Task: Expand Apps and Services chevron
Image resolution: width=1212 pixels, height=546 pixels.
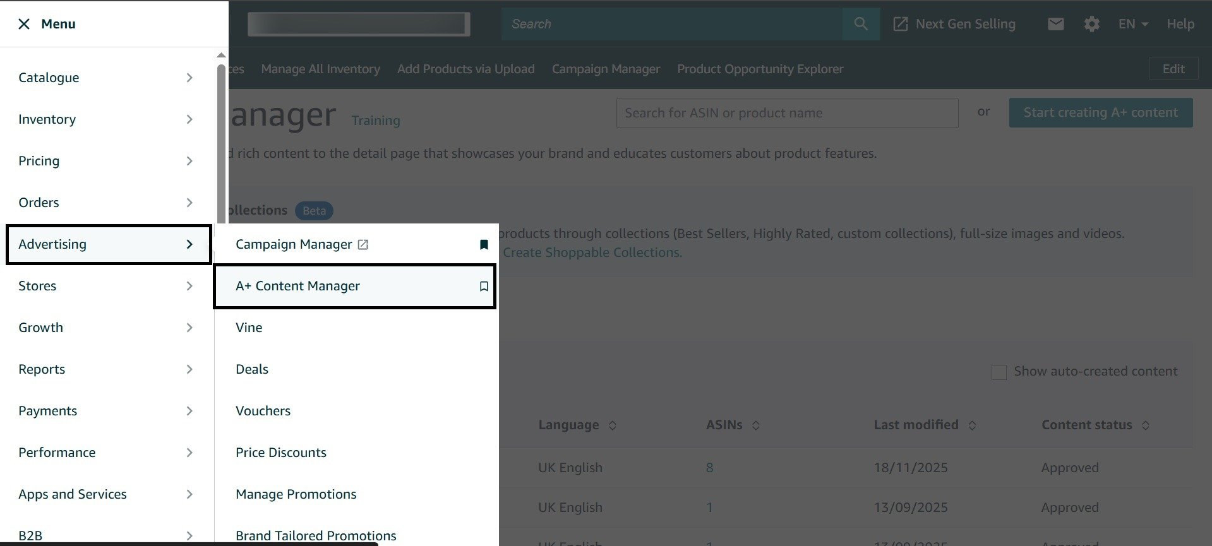Action: (x=189, y=494)
